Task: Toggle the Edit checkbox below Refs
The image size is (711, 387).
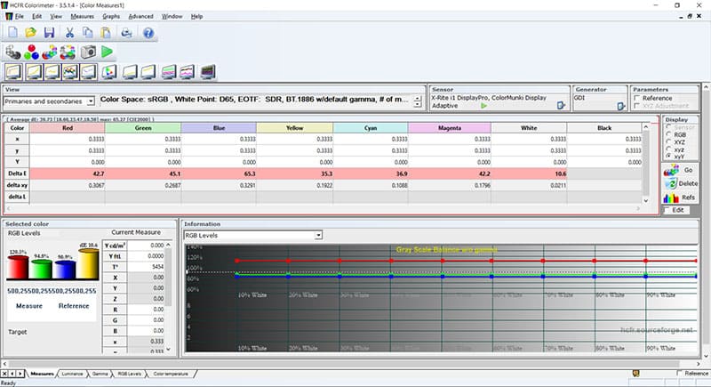Action: pos(667,210)
